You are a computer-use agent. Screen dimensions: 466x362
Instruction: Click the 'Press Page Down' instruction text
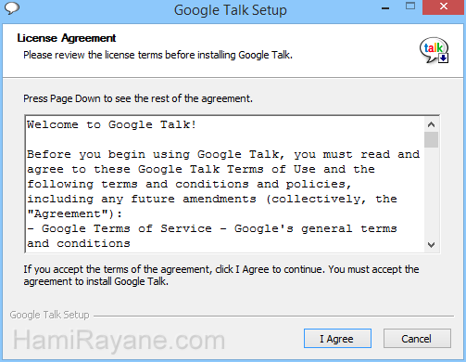point(138,98)
